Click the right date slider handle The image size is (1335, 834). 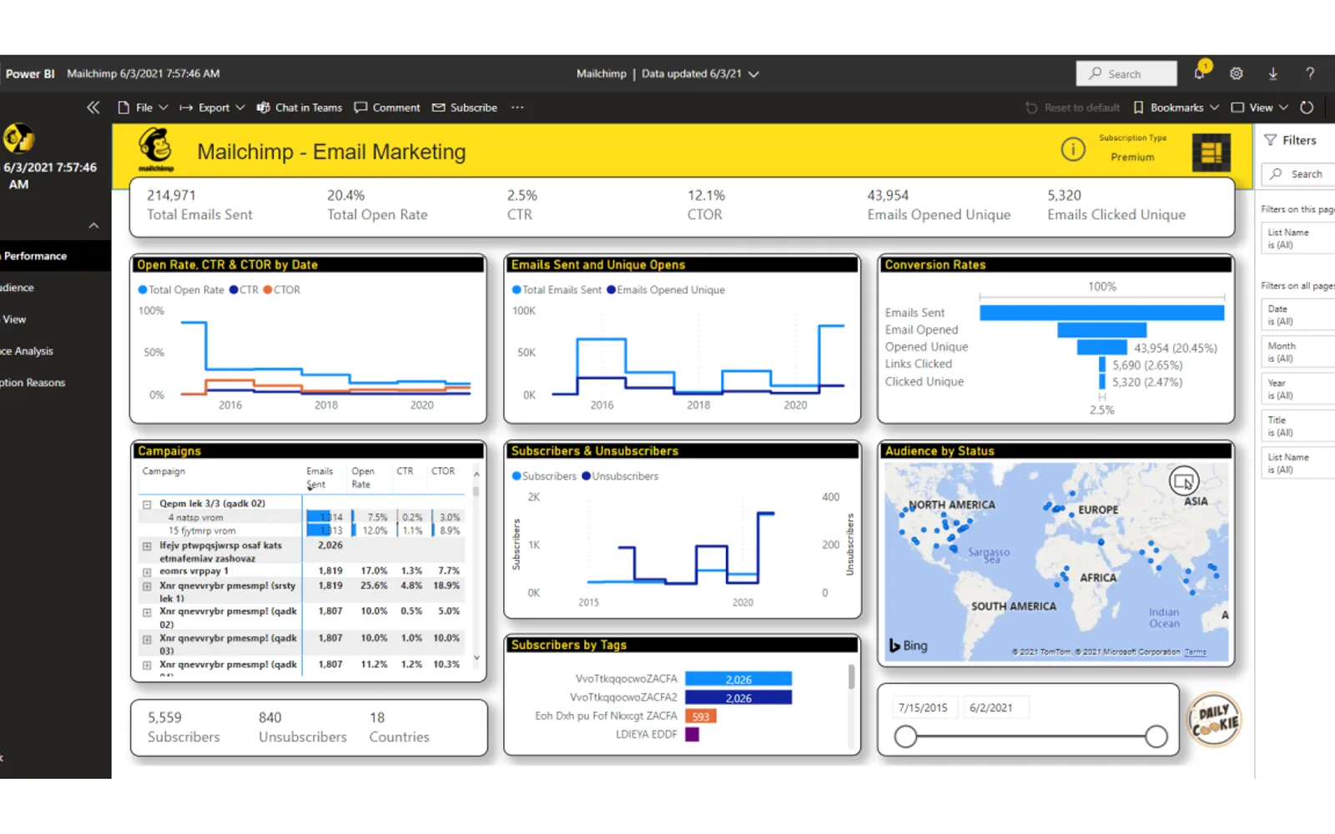pyautogui.click(x=1156, y=736)
